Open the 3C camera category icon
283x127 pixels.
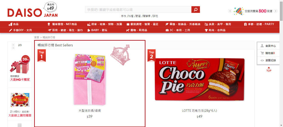coord(167,30)
